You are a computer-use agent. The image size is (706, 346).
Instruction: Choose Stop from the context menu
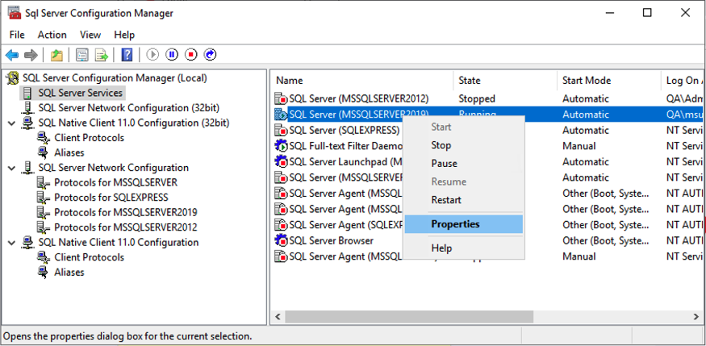click(464, 145)
